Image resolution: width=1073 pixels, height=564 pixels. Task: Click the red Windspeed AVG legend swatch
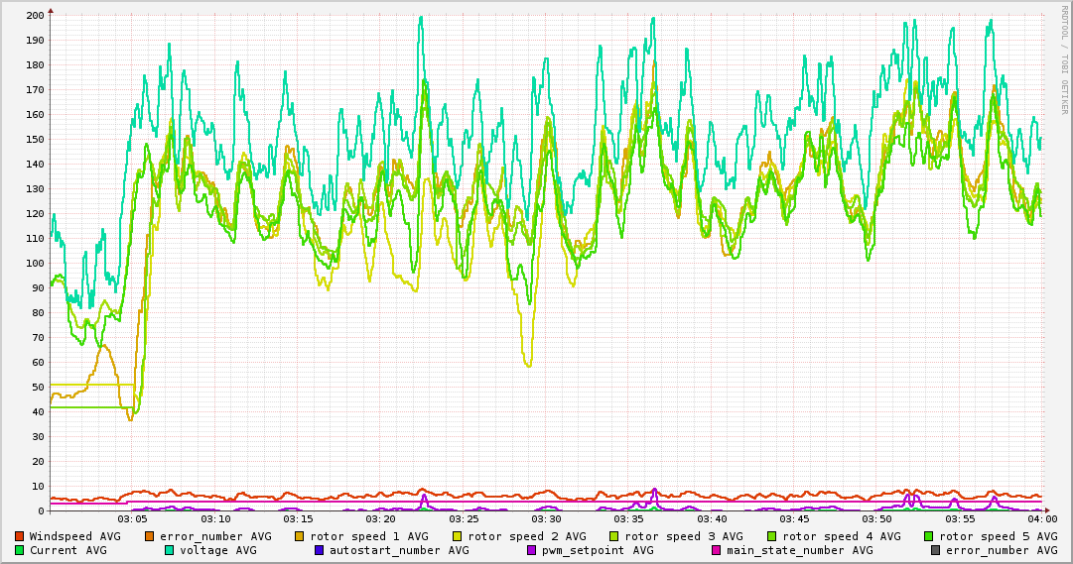(x=19, y=536)
